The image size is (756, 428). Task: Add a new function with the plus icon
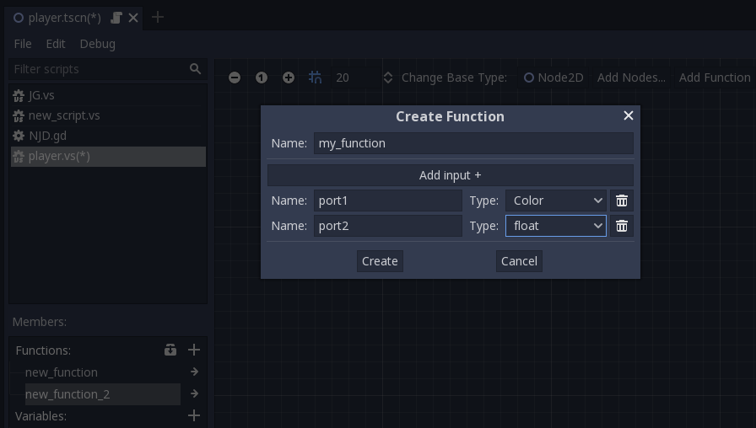(194, 350)
